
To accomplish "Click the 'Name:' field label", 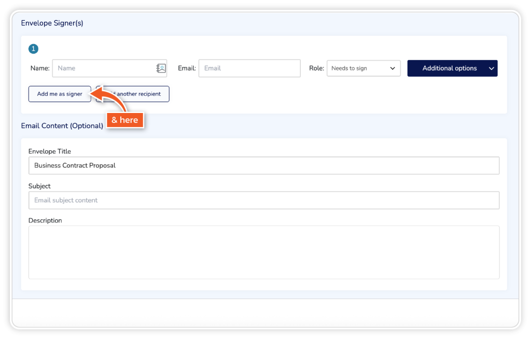I will tap(40, 68).
